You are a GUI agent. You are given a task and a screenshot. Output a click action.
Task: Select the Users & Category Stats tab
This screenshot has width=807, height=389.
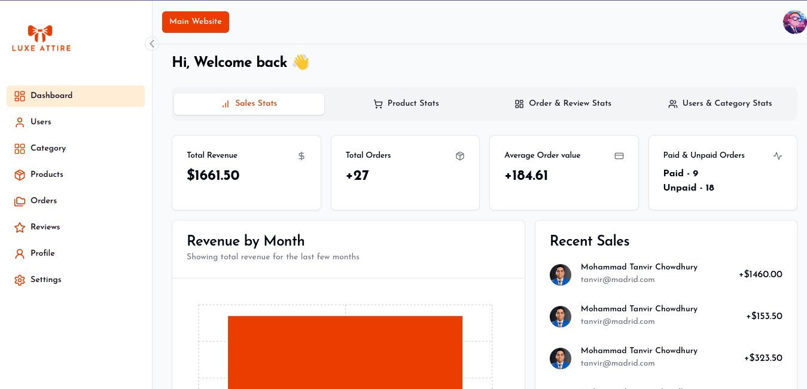pos(720,104)
